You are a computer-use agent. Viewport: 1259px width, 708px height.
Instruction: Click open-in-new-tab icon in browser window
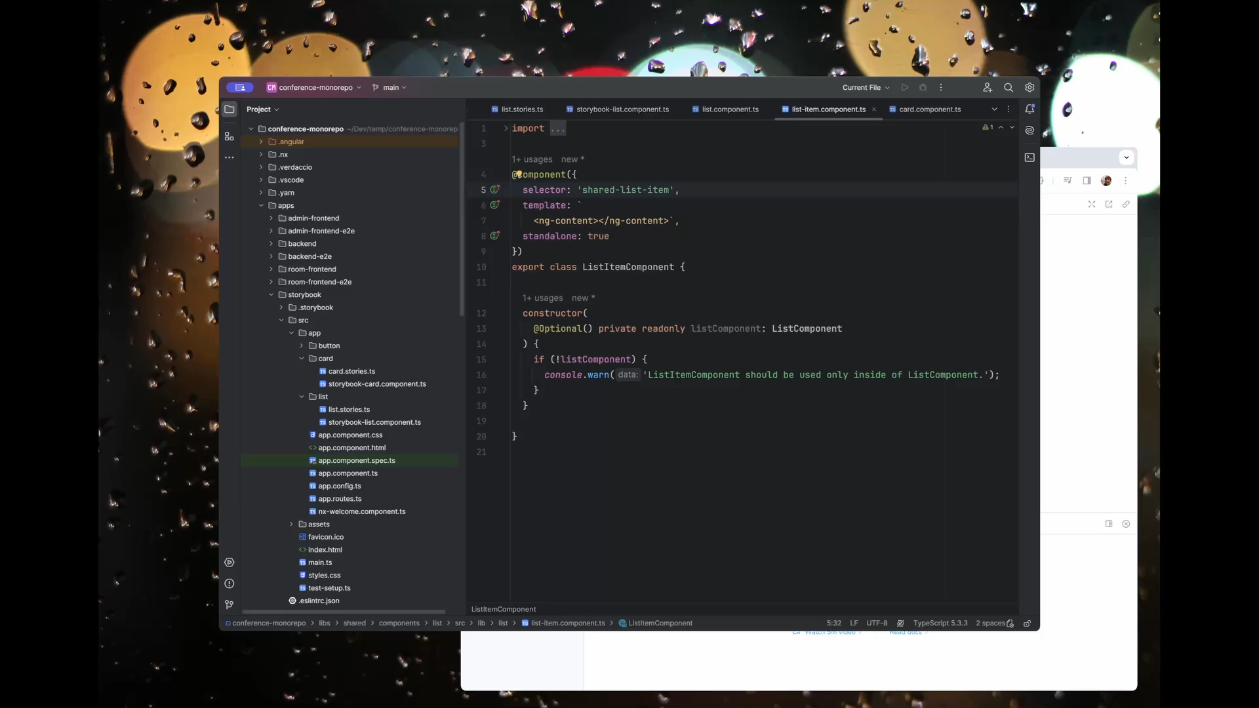pos(1109,205)
